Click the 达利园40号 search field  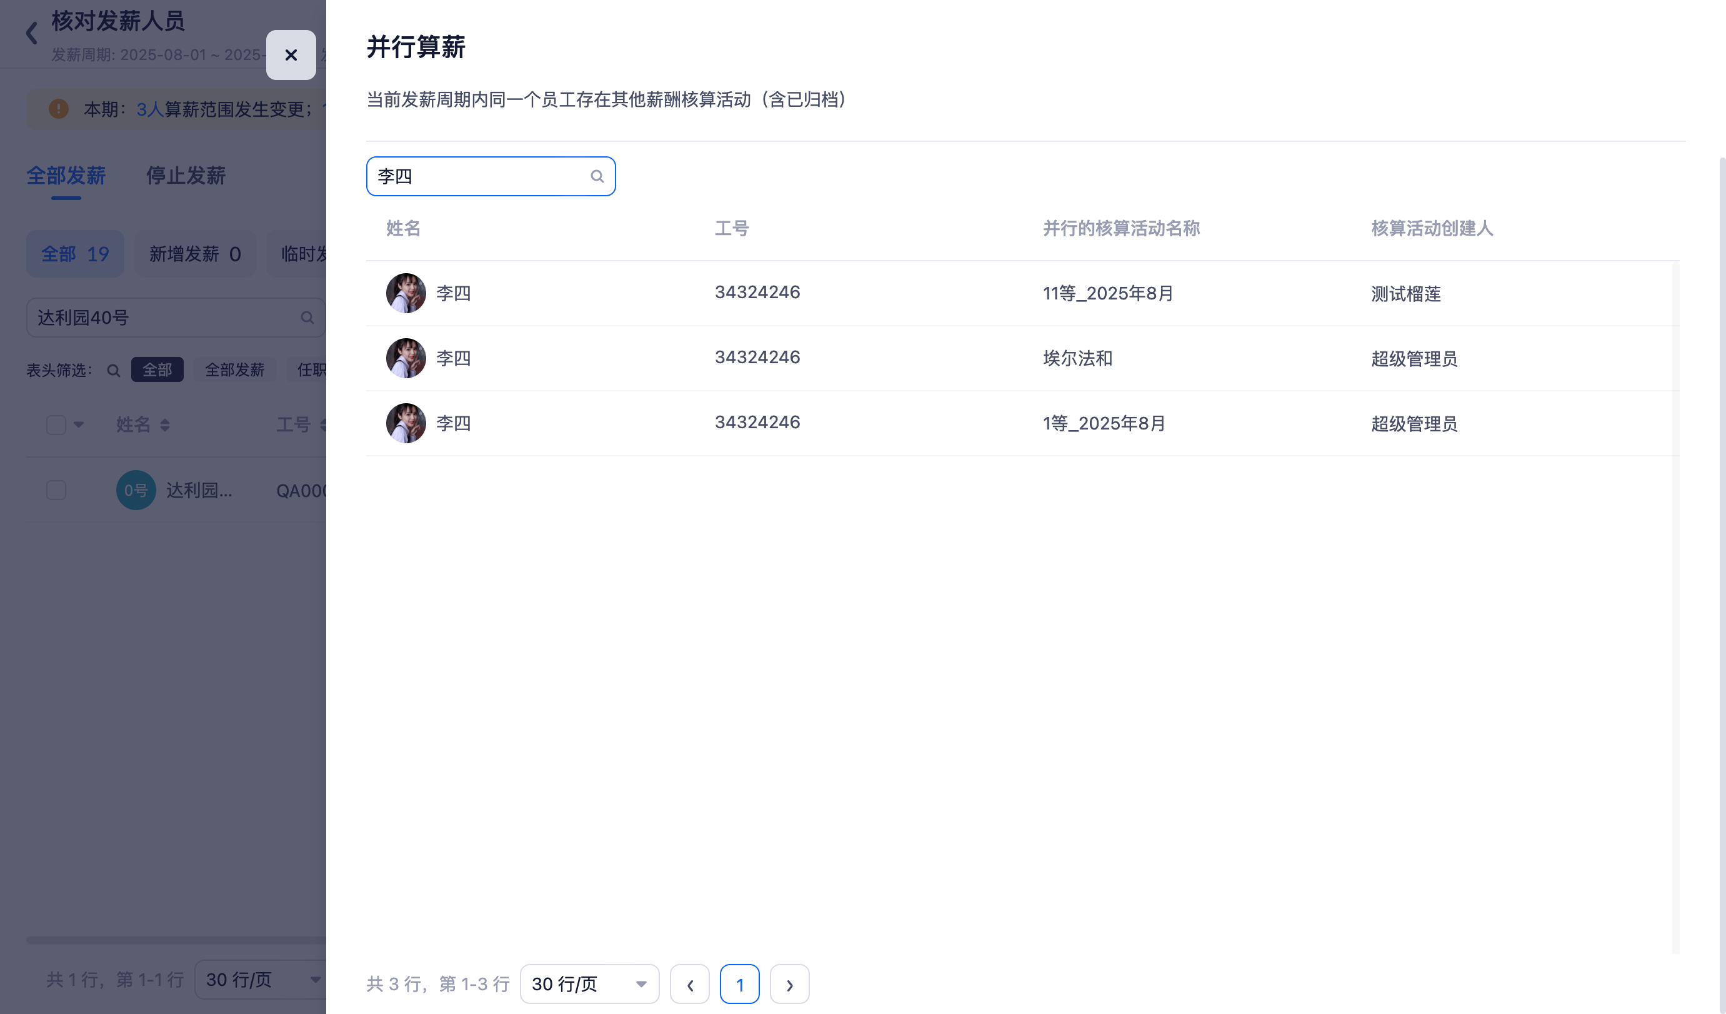[176, 318]
